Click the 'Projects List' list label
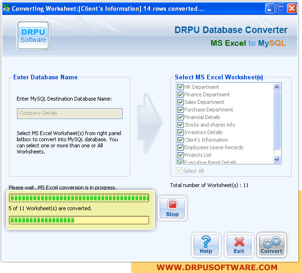 tap(198, 155)
